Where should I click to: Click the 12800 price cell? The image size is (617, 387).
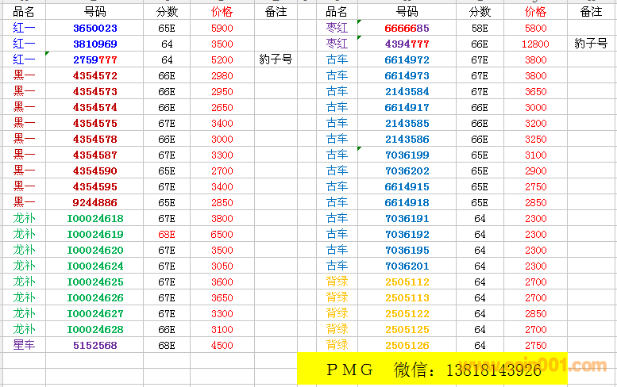(x=535, y=44)
